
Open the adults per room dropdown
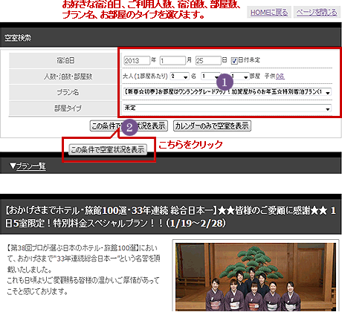tap(180, 77)
